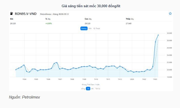
Task: Click the Th03 x-axis label
Action: click(155, 79)
